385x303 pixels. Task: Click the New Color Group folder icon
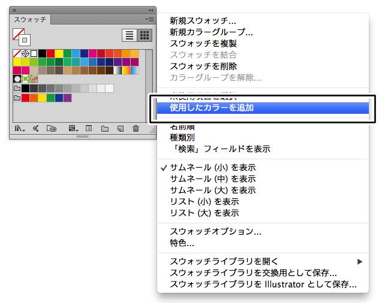tap(105, 129)
